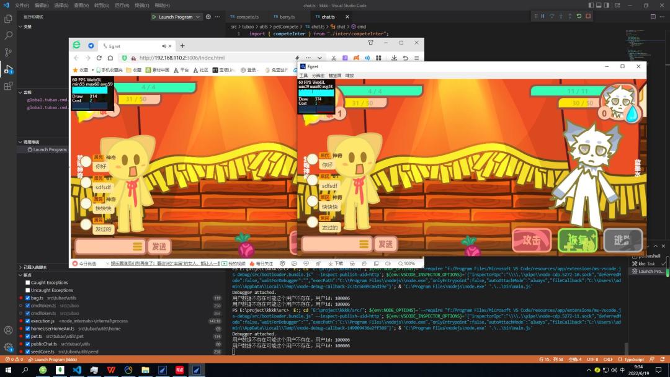Disable the bag.ts breakpoint checkbox
Screen dimensions: 670x377
pos(28,298)
